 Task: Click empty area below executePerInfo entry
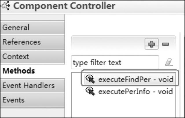[124, 107]
